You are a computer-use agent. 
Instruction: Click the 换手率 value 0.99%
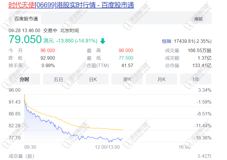pos(48,65)
